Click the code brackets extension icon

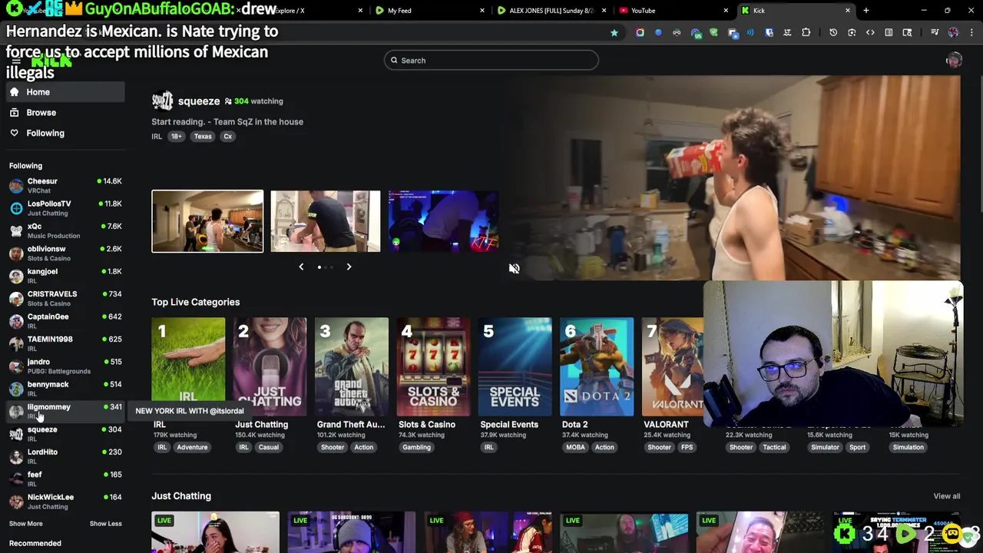point(870,32)
